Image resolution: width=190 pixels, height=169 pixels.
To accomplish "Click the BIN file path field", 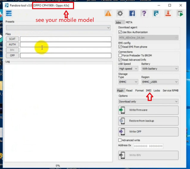I will tap(66, 50).
